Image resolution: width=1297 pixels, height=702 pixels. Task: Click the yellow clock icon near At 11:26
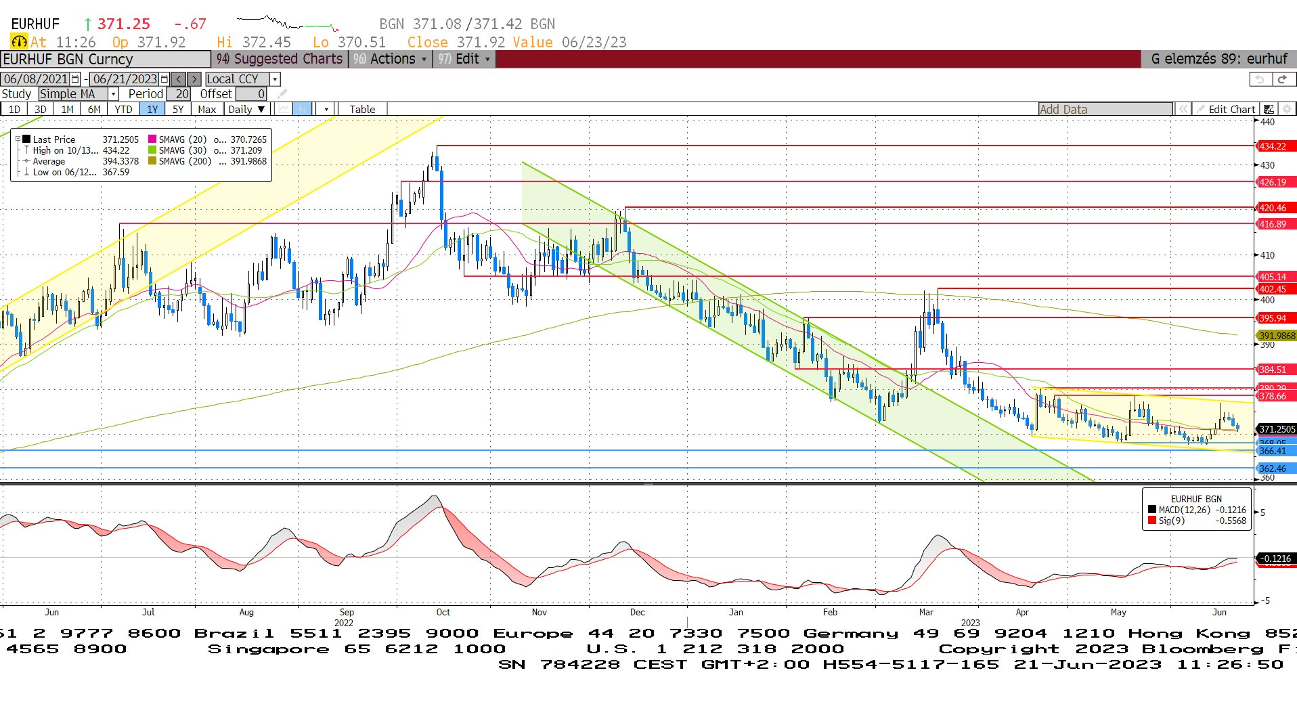(x=19, y=42)
